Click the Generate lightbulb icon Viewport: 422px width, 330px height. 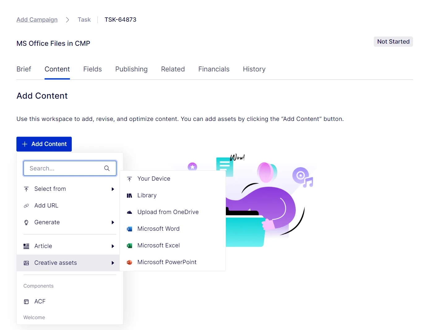pyautogui.click(x=26, y=222)
